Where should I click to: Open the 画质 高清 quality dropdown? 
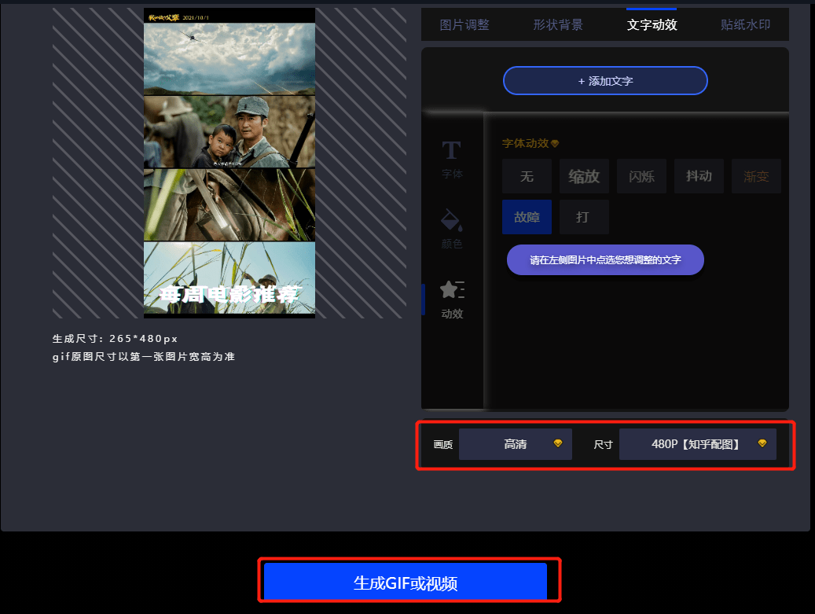tap(515, 444)
